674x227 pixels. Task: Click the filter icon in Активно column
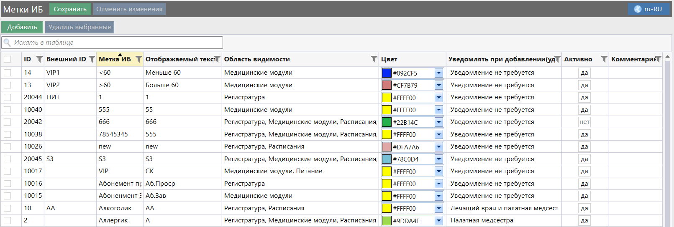pos(604,59)
